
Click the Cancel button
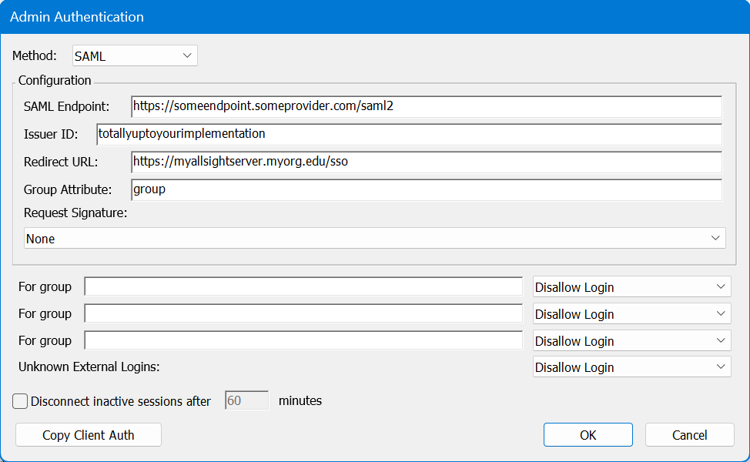pyautogui.click(x=689, y=435)
